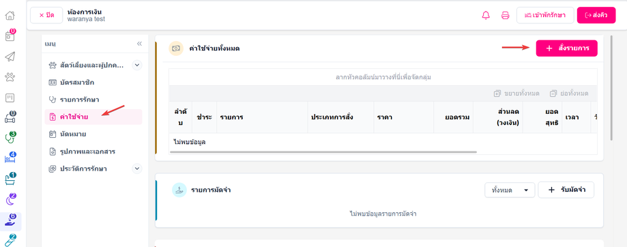This screenshot has width=627, height=247.
Task: Go to home icon in left sidebar
Action: (x=10, y=16)
